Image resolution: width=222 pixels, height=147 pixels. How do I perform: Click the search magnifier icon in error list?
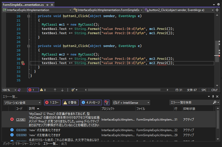point(215,103)
